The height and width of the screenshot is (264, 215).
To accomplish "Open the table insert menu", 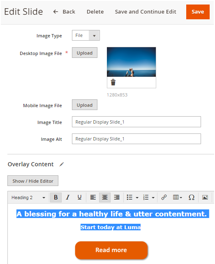I will point(178,197).
